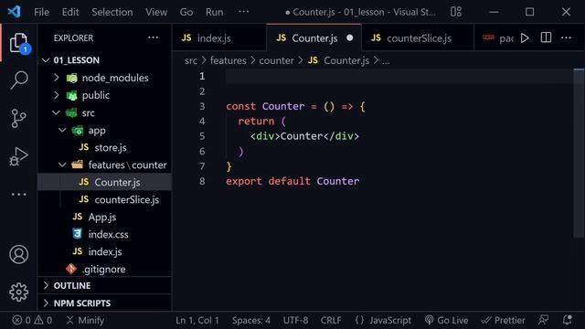The image size is (585, 329).
Task: Open the Run menu
Action: pyautogui.click(x=214, y=12)
